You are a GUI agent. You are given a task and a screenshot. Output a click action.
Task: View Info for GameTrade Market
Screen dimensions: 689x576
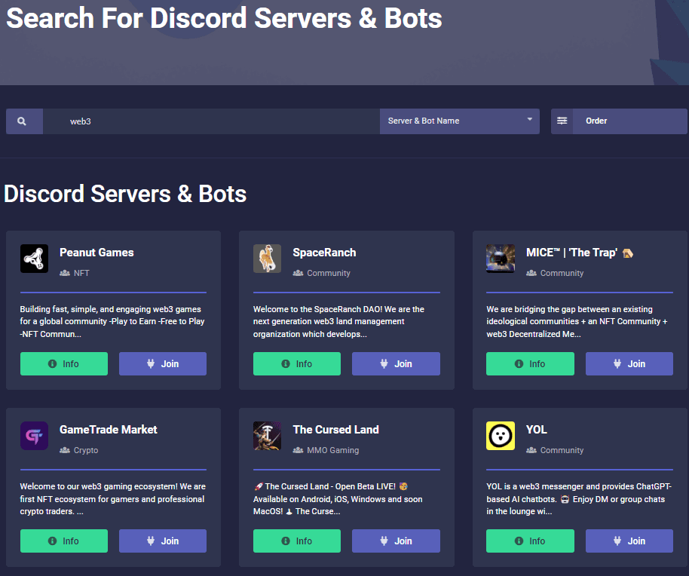click(x=64, y=541)
